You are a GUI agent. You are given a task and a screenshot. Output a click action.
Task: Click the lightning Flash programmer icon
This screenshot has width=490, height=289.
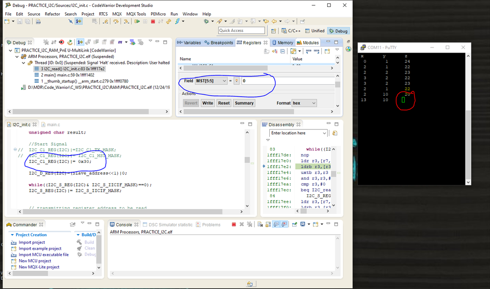click(x=177, y=21)
